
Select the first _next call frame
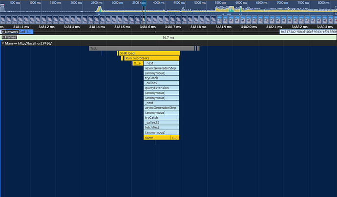pos(161,63)
